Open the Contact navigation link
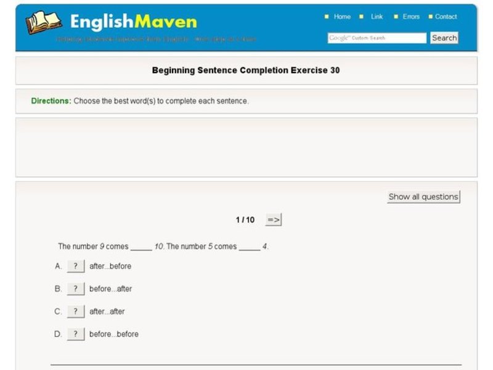 445,17
